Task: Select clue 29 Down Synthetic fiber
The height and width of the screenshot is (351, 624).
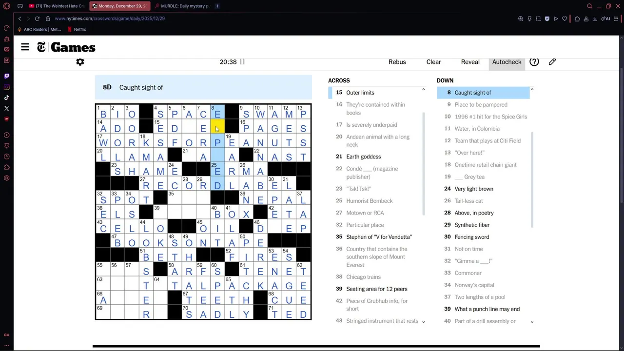Action: pos(483,225)
